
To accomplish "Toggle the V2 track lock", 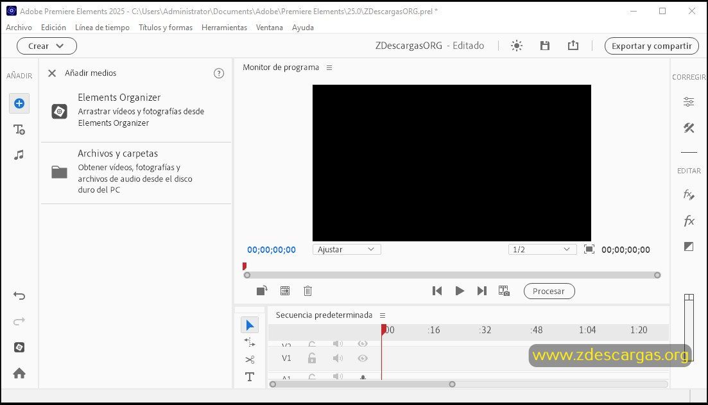I will pos(311,344).
